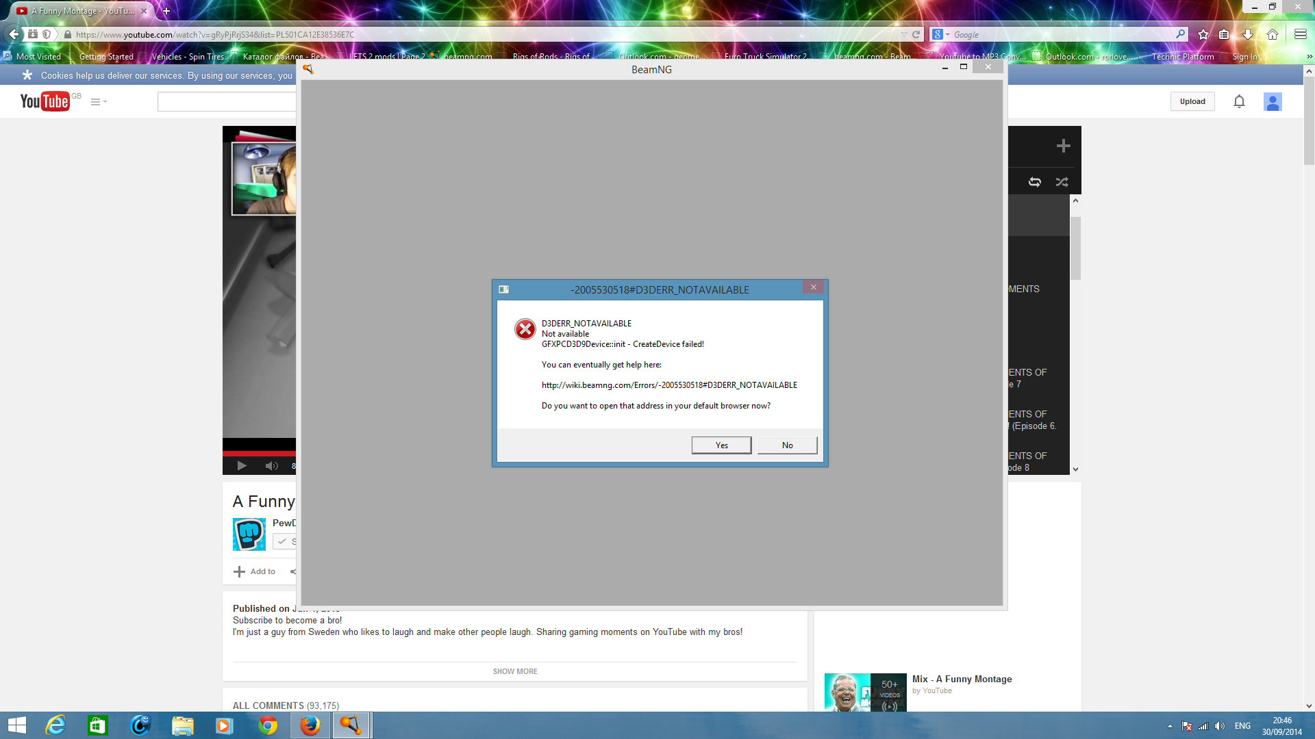Open the YouTube account avatar
The width and height of the screenshot is (1315, 739).
[1273, 101]
